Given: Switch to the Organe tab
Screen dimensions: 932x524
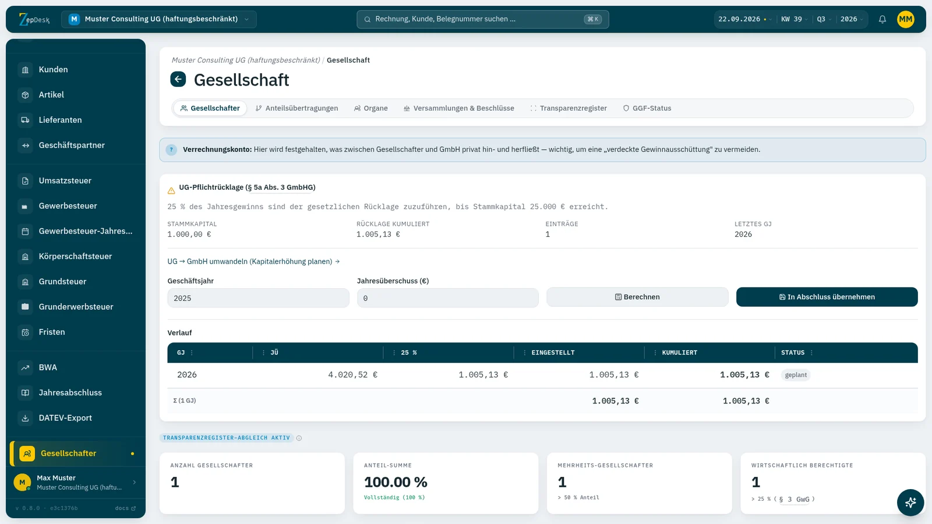Looking at the screenshot, I should 370,108.
